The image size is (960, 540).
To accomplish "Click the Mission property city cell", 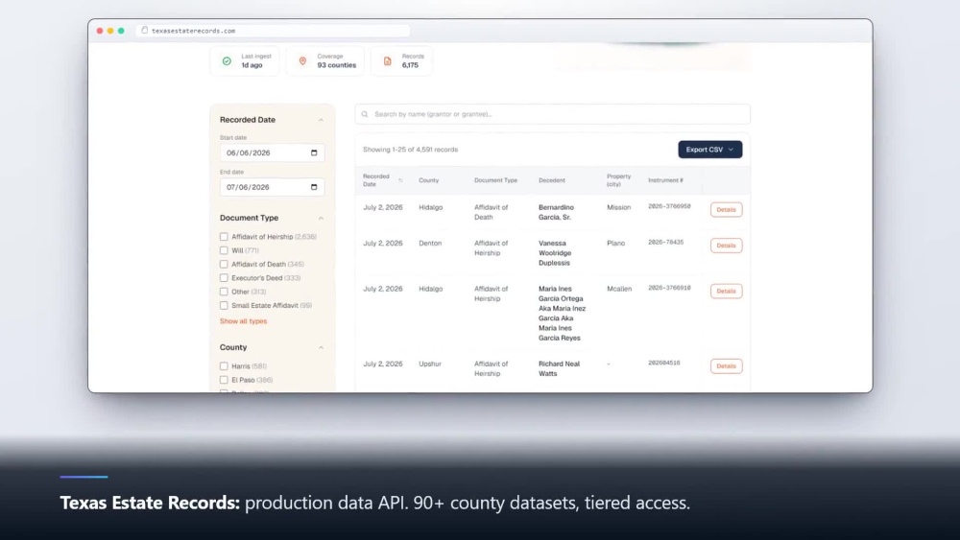I will [x=618, y=208].
